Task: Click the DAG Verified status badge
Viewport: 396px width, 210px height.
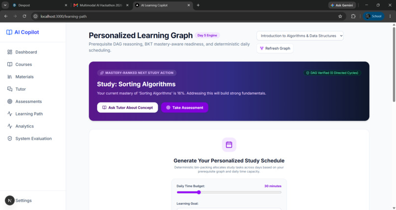Action: 332,73
